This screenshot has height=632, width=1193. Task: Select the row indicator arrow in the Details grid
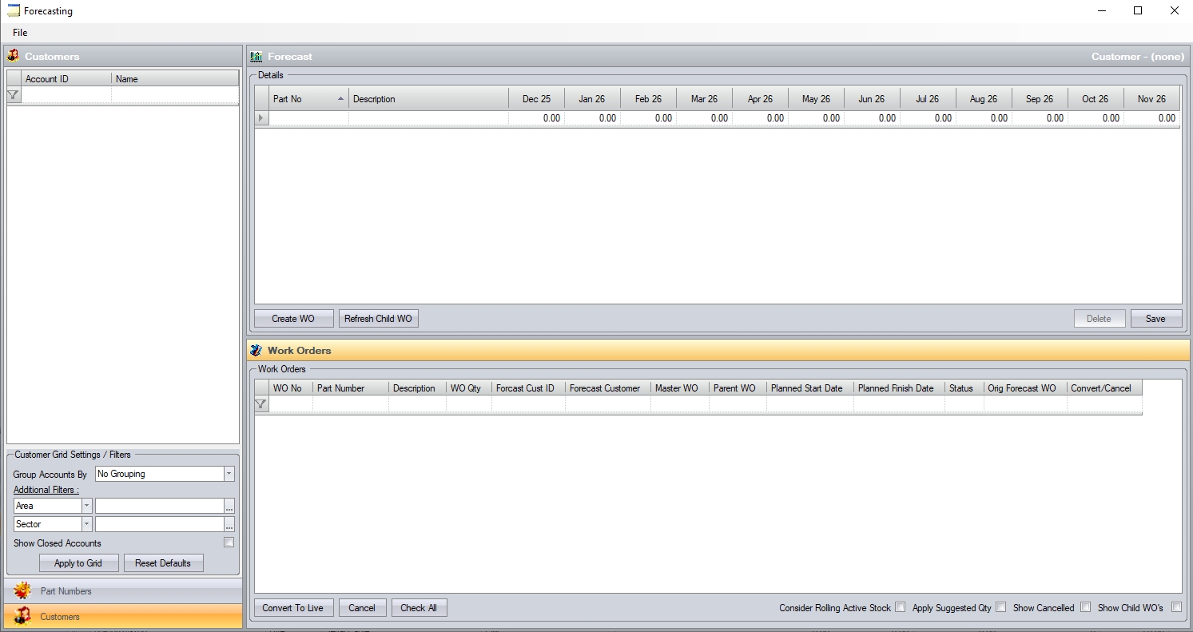click(x=261, y=118)
